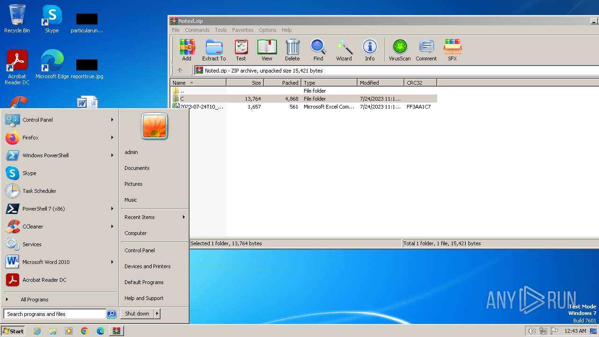Expand PowerShell 7 (x86) jump list arrow
599x337 pixels.
pos(112,209)
